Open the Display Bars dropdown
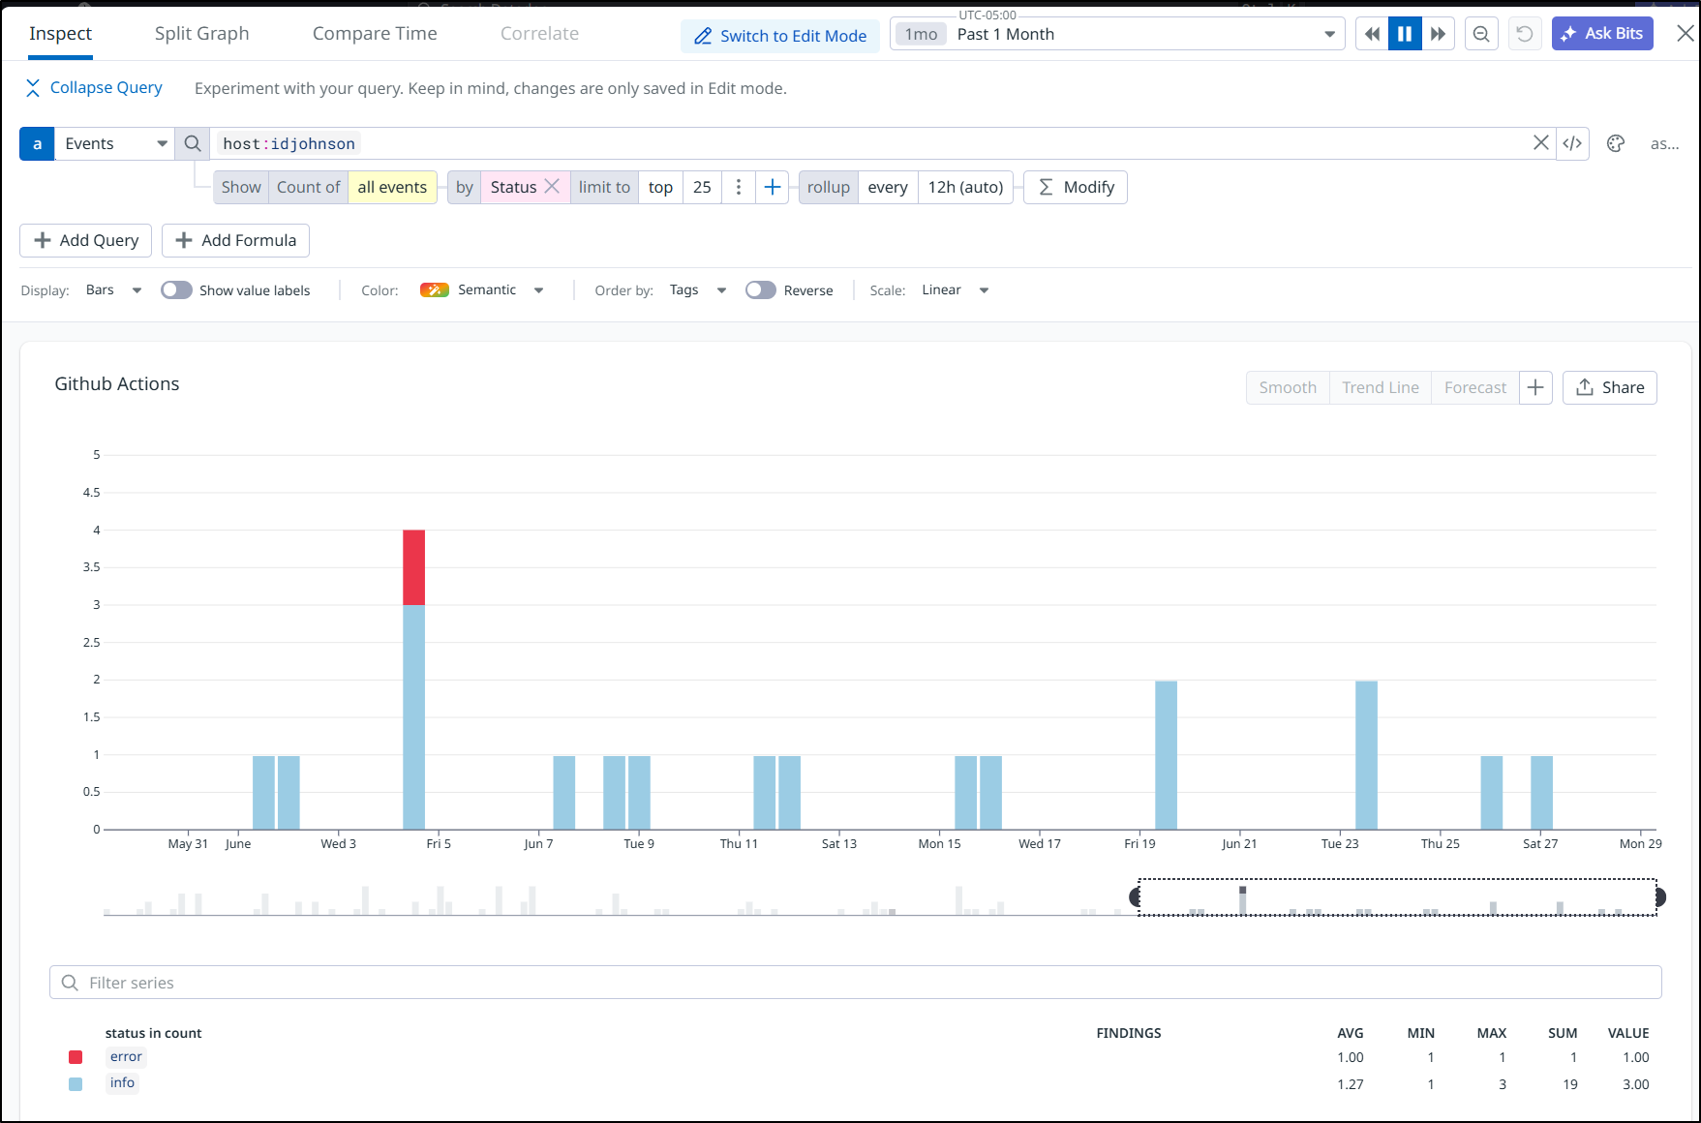Viewport: 1701px width, 1123px height. [x=114, y=290]
